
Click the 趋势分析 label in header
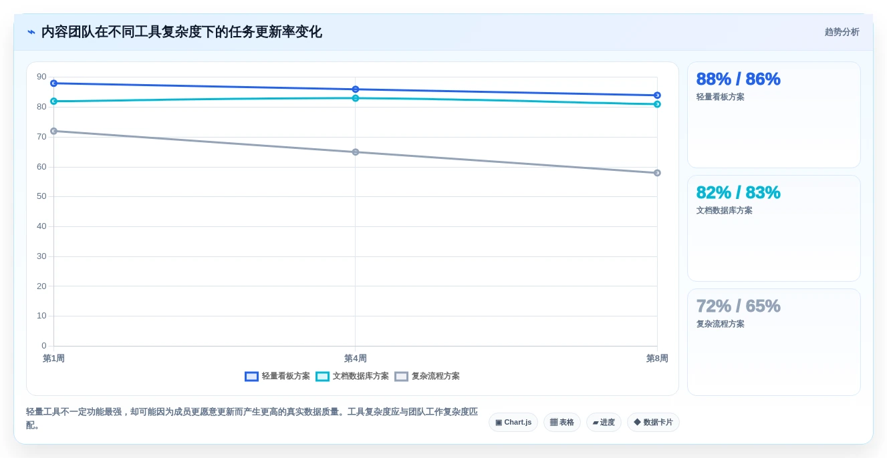click(842, 32)
